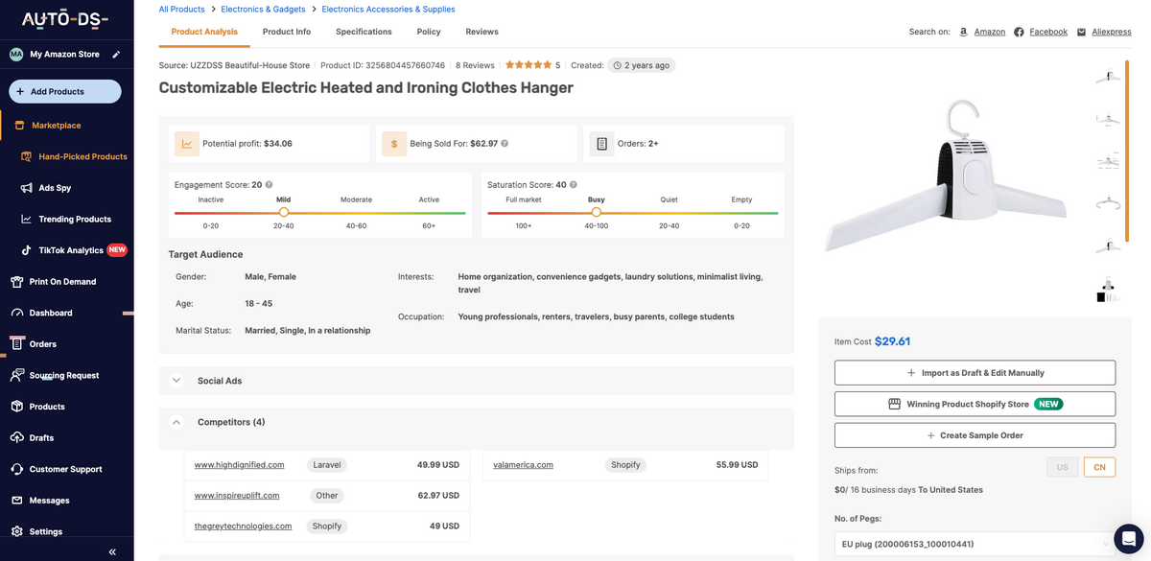Open Dashboard gauge icon
Screen dimensions: 1151x561
pyautogui.click(x=16, y=313)
